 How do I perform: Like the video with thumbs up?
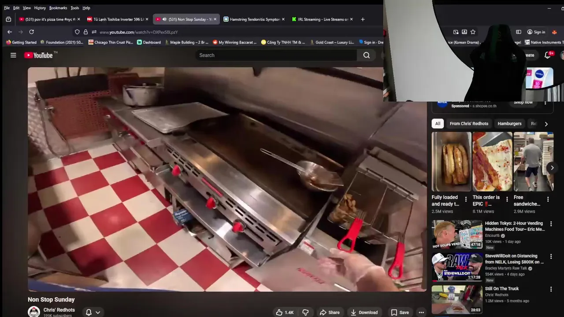pos(284,312)
